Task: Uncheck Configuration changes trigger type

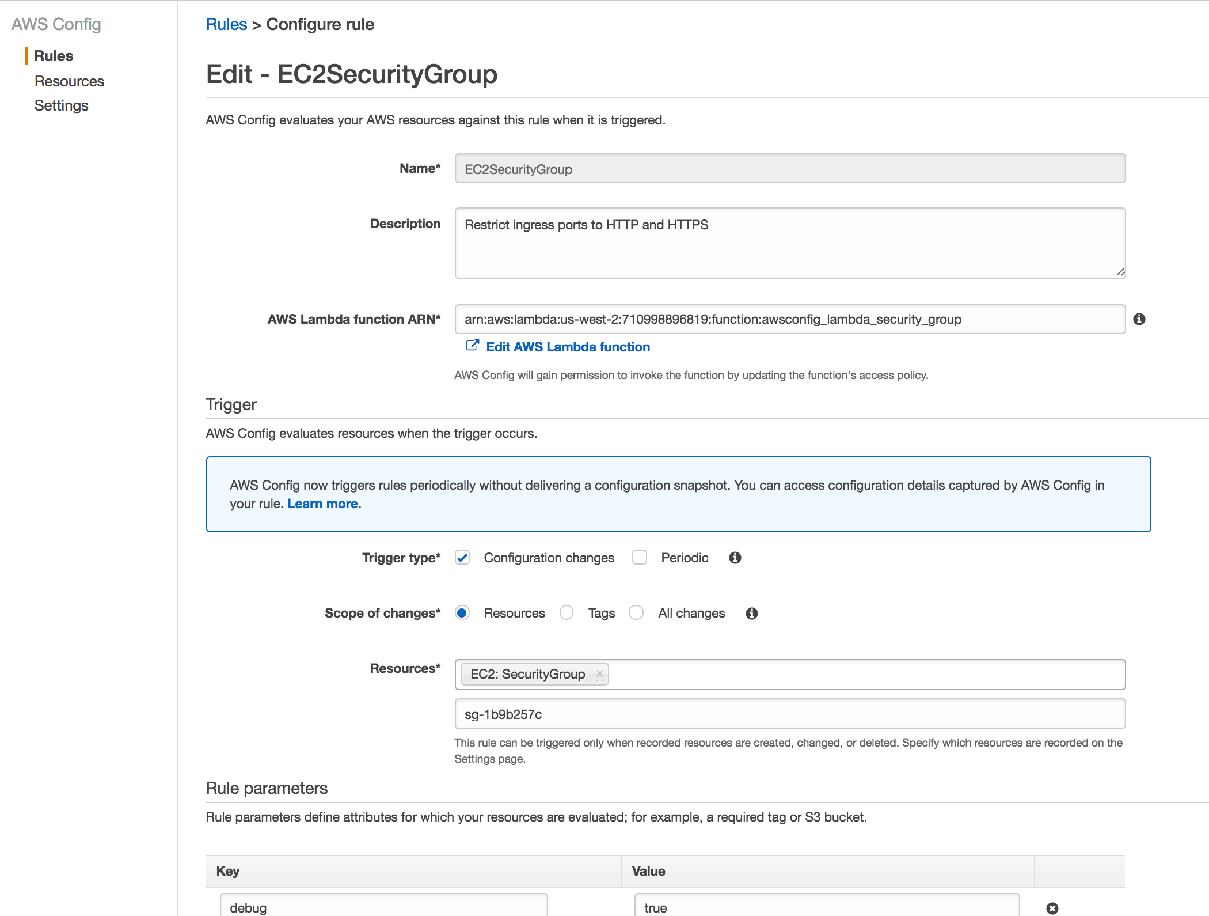Action: pyautogui.click(x=462, y=558)
